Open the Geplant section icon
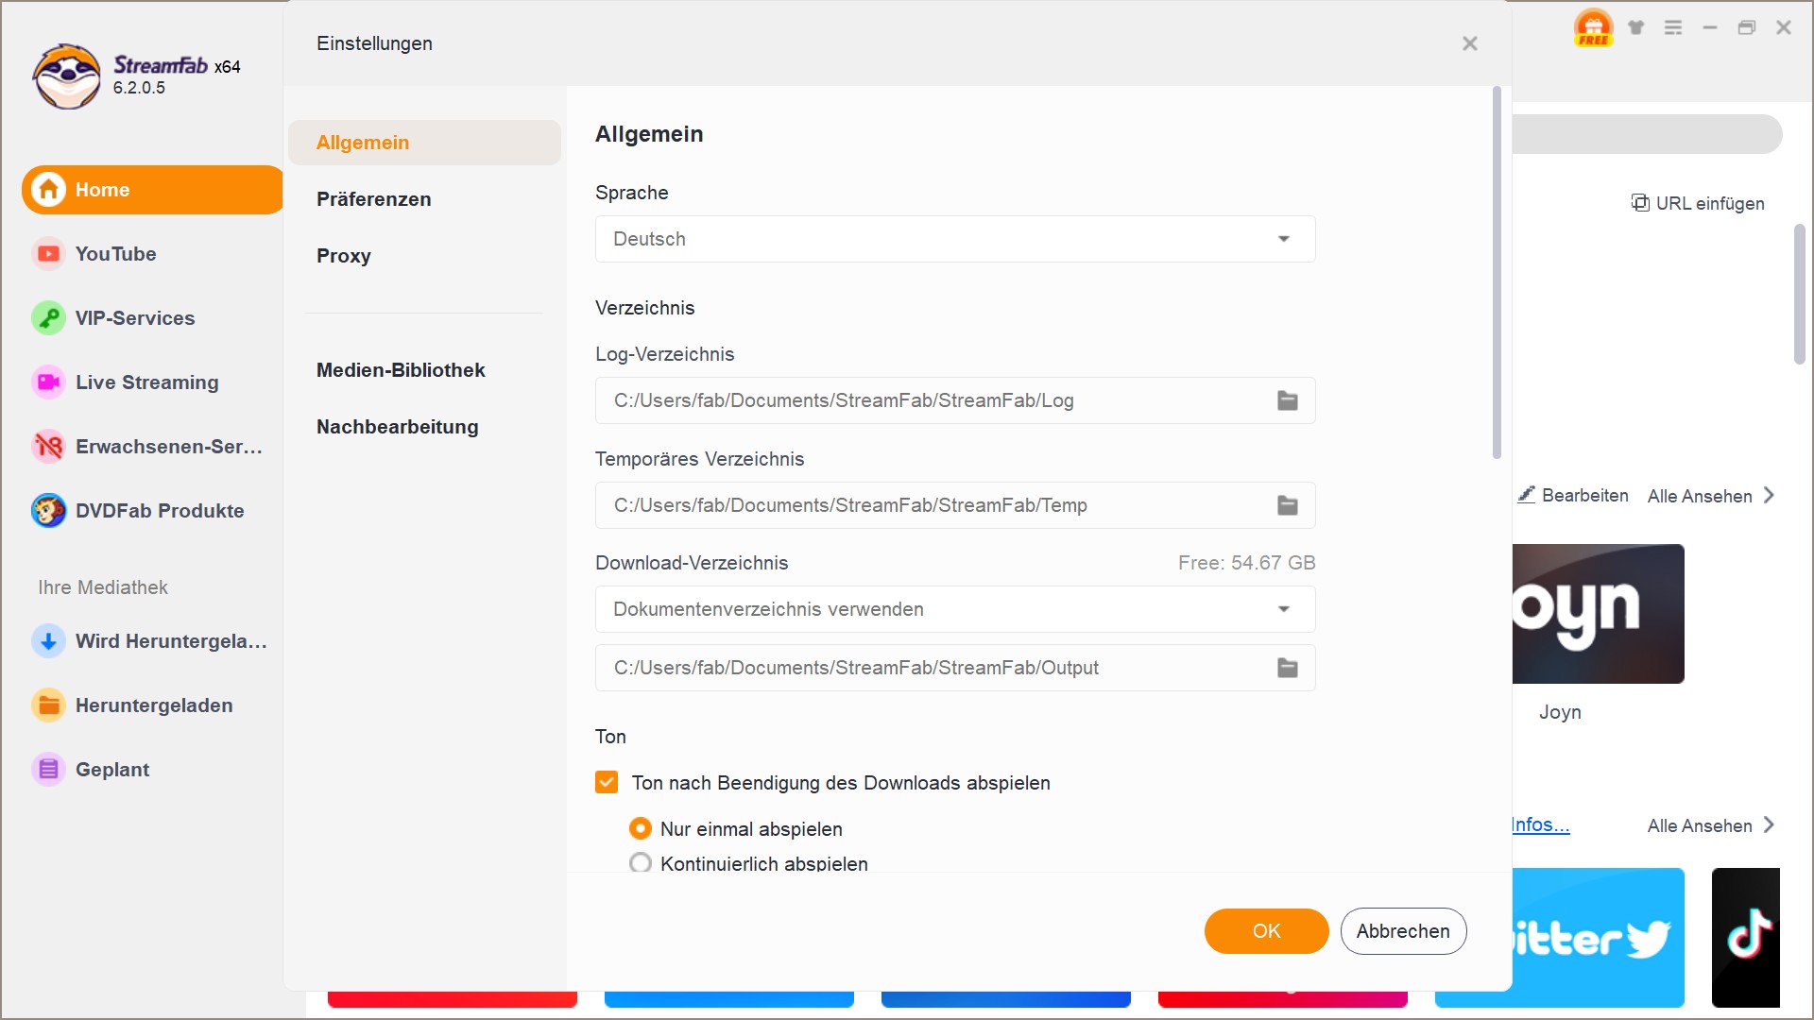The width and height of the screenshot is (1814, 1020). coord(47,770)
